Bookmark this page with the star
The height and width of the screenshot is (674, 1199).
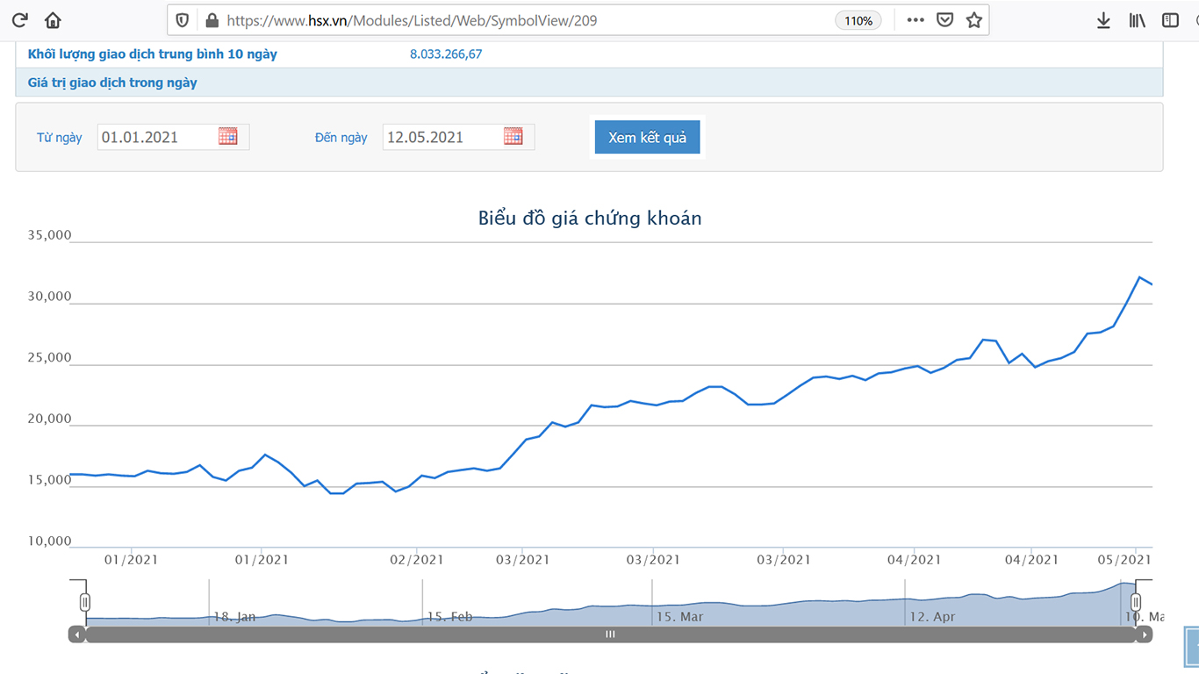pyautogui.click(x=973, y=20)
